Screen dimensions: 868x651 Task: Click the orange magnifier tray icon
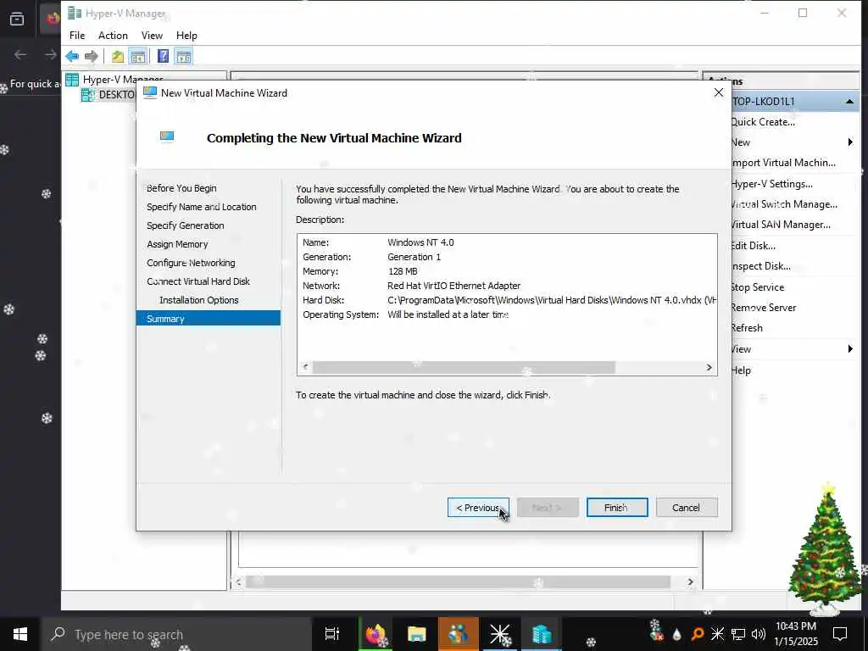click(x=698, y=634)
